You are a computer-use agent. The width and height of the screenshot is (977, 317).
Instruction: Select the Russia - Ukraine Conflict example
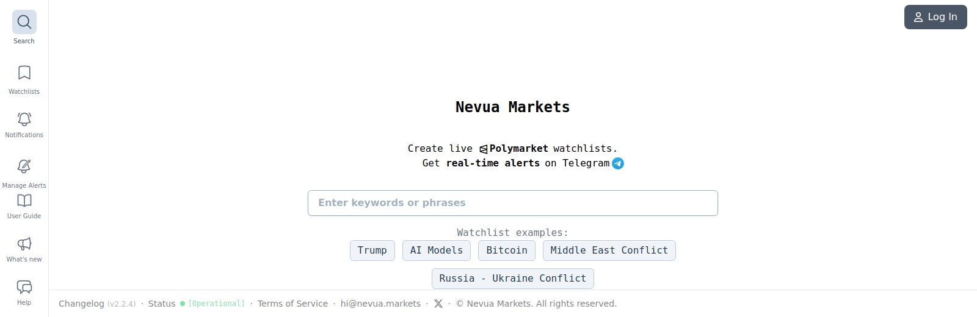(x=512, y=279)
